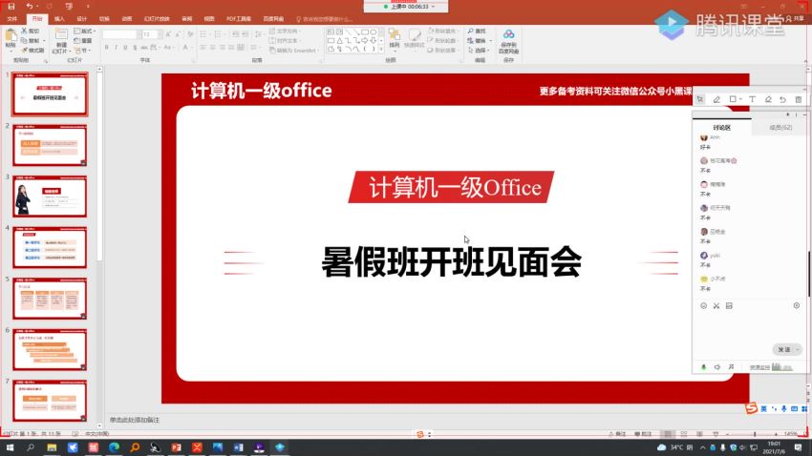The image size is (812, 456).
Task: Click the zoom slider in status bar
Action: (755, 434)
